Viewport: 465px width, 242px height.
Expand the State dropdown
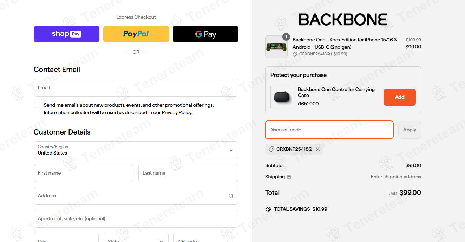coord(136,239)
